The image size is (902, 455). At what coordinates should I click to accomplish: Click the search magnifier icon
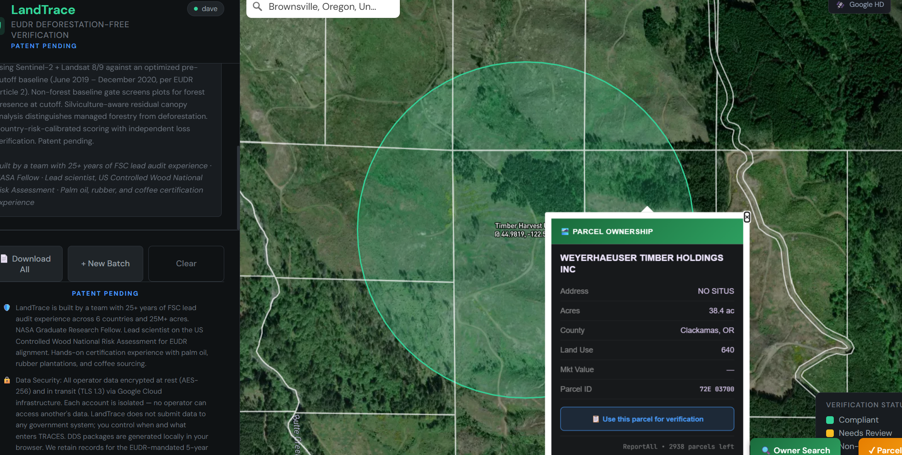pyautogui.click(x=257, y=6)
